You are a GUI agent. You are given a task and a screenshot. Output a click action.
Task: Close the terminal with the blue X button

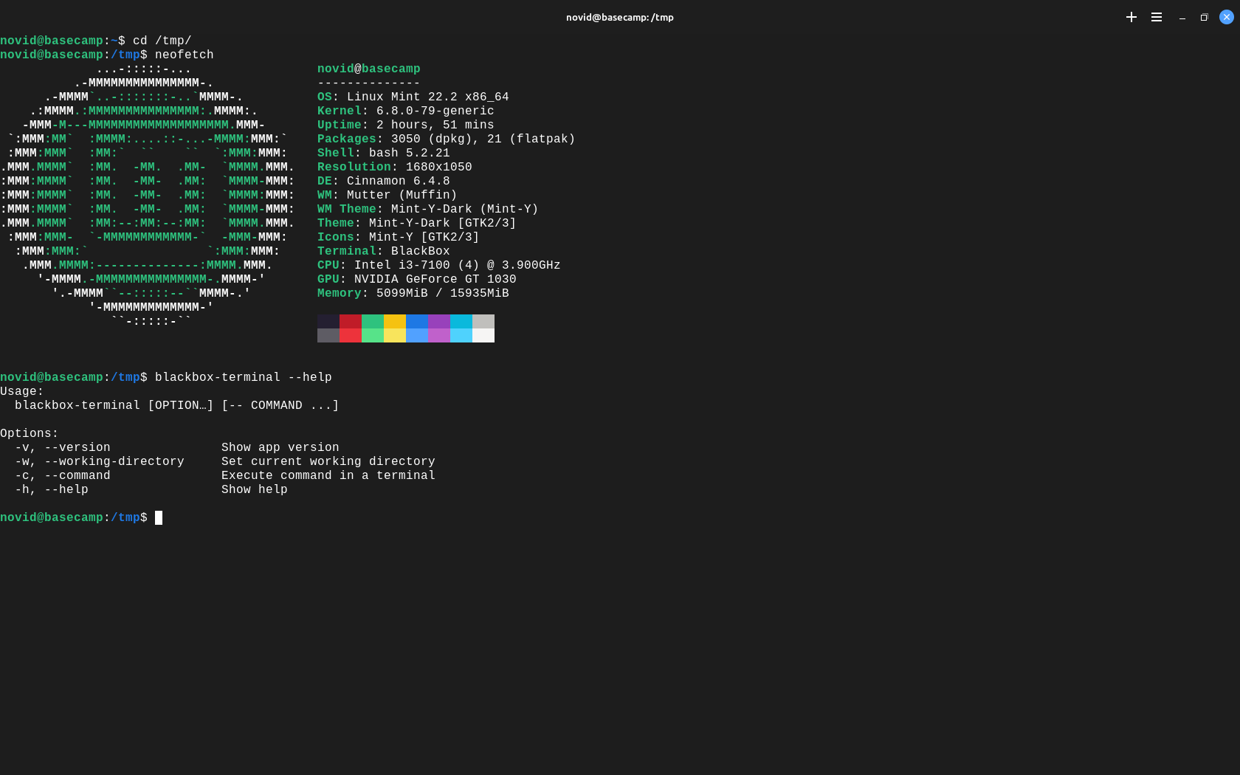[x=1226, y=17]
